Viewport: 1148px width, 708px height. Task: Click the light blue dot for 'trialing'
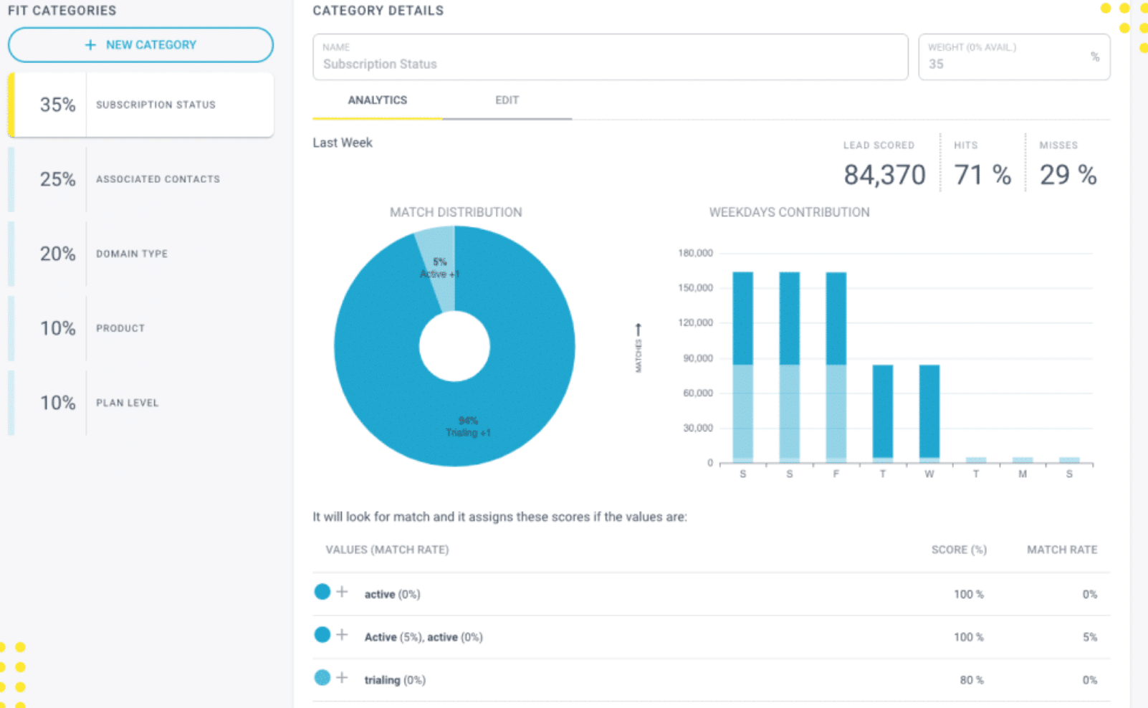pos(322,678)
